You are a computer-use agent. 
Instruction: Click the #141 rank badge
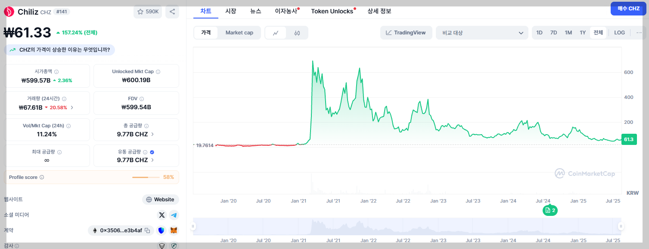(62, 12)
